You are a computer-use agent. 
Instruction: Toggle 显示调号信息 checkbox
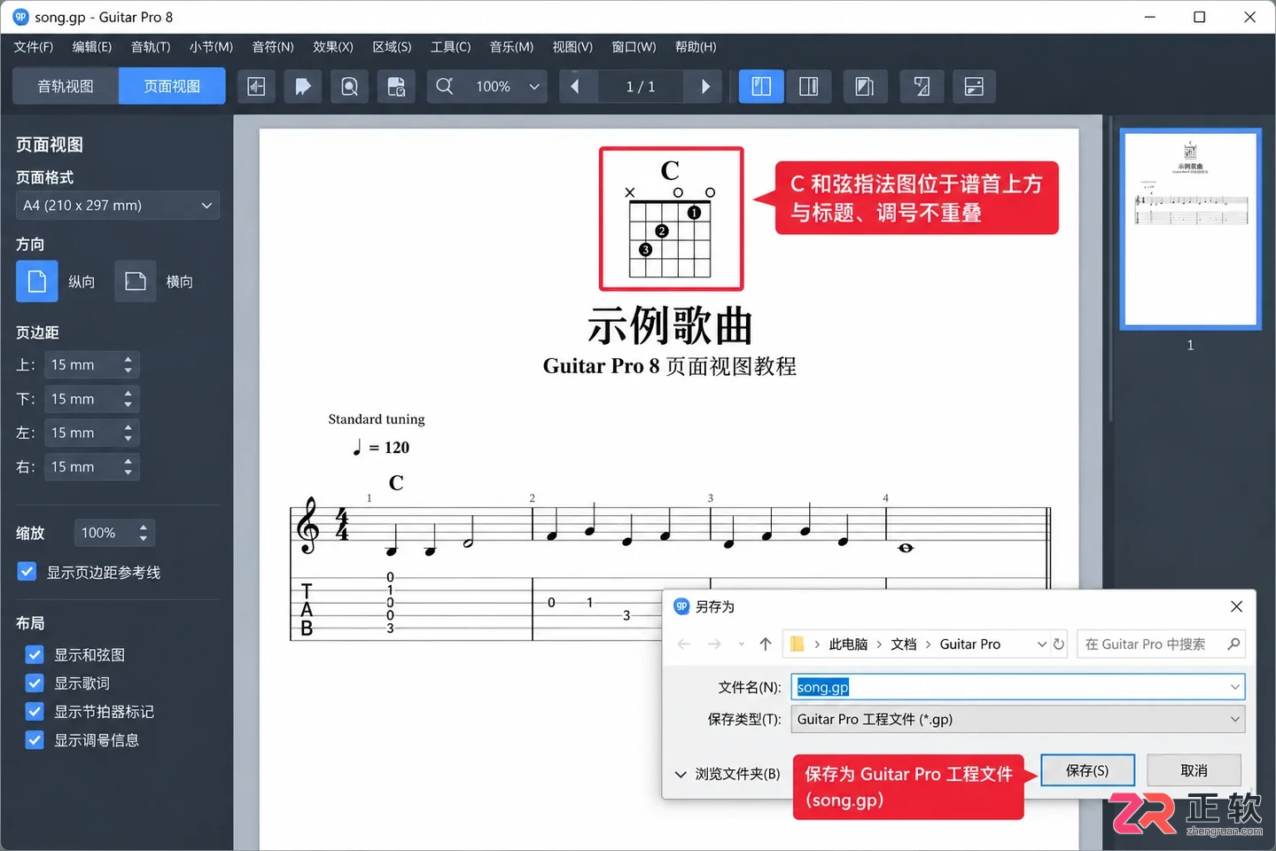(x=35, y=740)
